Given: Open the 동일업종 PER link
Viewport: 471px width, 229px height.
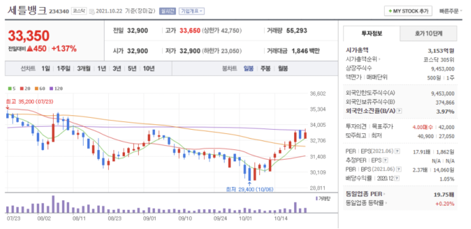Looking at the screenshot, I should (x=365, y=194).
